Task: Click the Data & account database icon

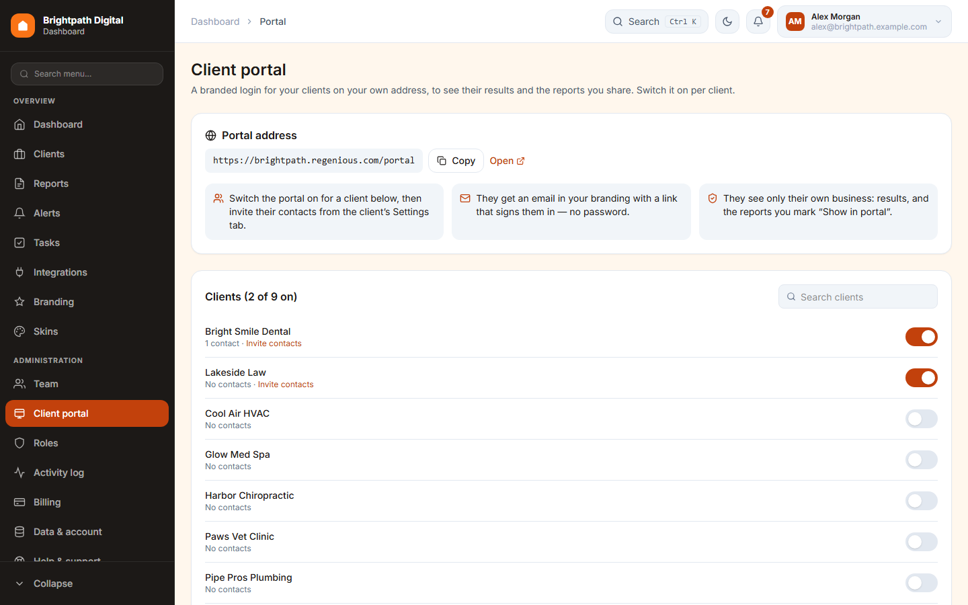Action: pyautogui.click(x=19, y=532)
